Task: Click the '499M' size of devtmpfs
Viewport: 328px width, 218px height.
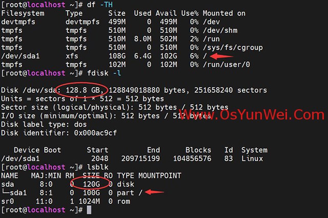Action: point(117,22)
